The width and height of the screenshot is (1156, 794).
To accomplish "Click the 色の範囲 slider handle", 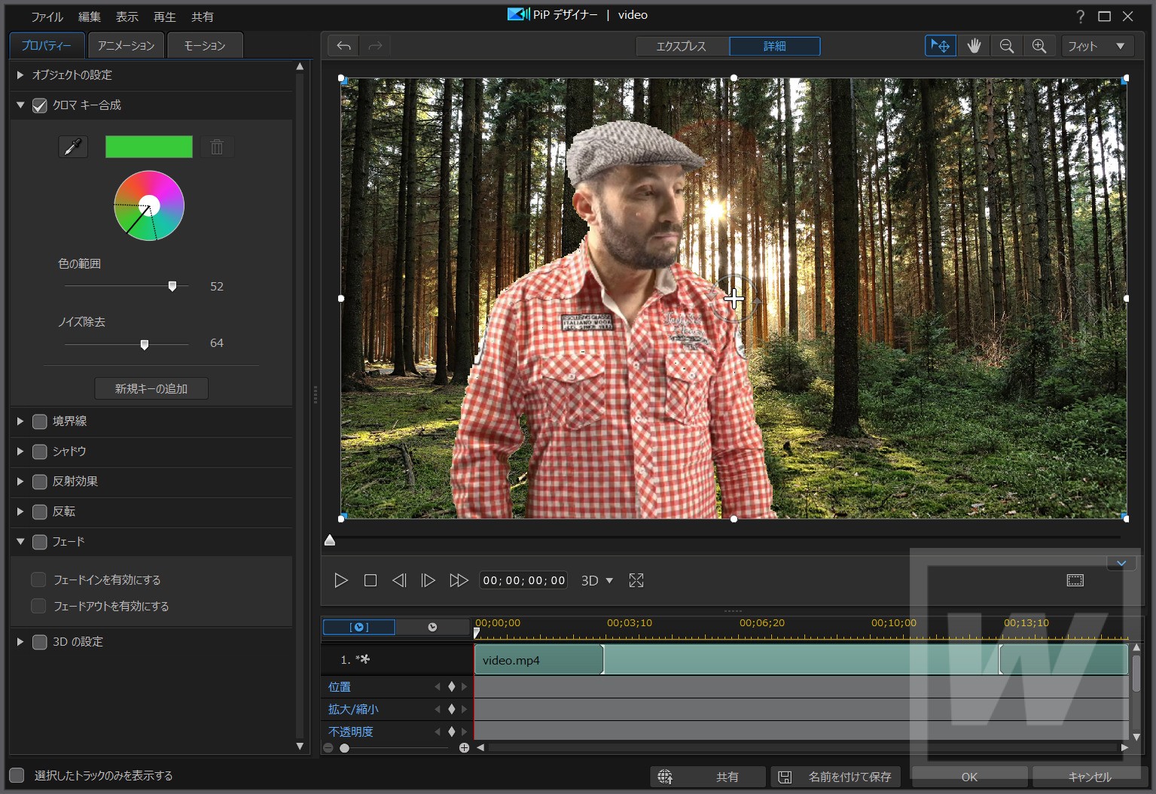I will coord(172,286).
